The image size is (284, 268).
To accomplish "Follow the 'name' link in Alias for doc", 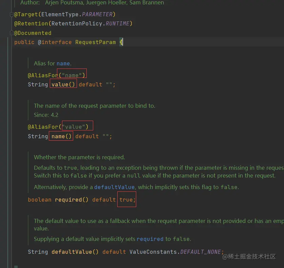I will [x=63, y=63].
